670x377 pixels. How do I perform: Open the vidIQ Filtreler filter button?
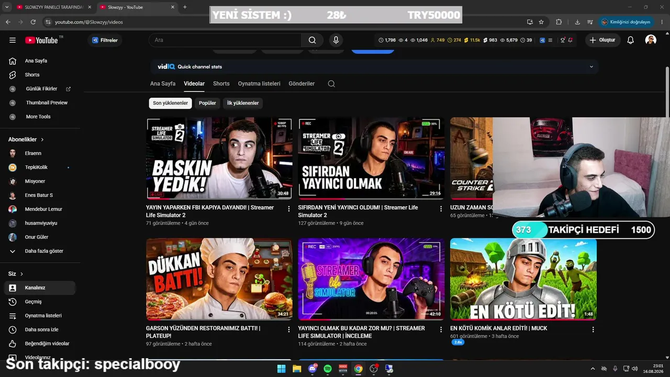click(105, 40)
